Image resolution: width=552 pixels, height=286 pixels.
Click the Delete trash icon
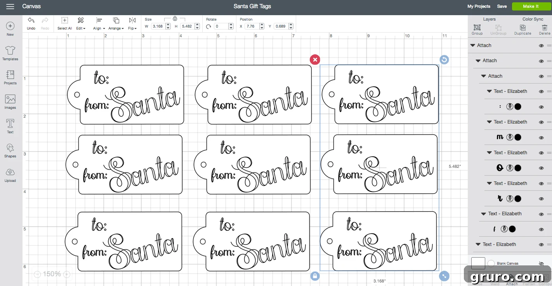[545, 28]
